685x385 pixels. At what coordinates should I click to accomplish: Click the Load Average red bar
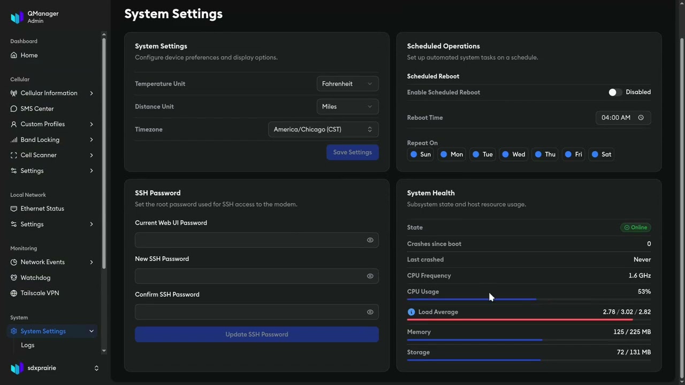coord(529,320)
